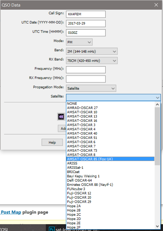Viewport: 163px width, 231px height.
Task: Close the QSO Data dialog
Action: point(156,5)
